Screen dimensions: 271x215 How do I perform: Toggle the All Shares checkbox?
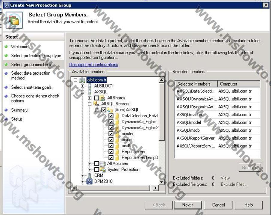(x=97, y=98)
